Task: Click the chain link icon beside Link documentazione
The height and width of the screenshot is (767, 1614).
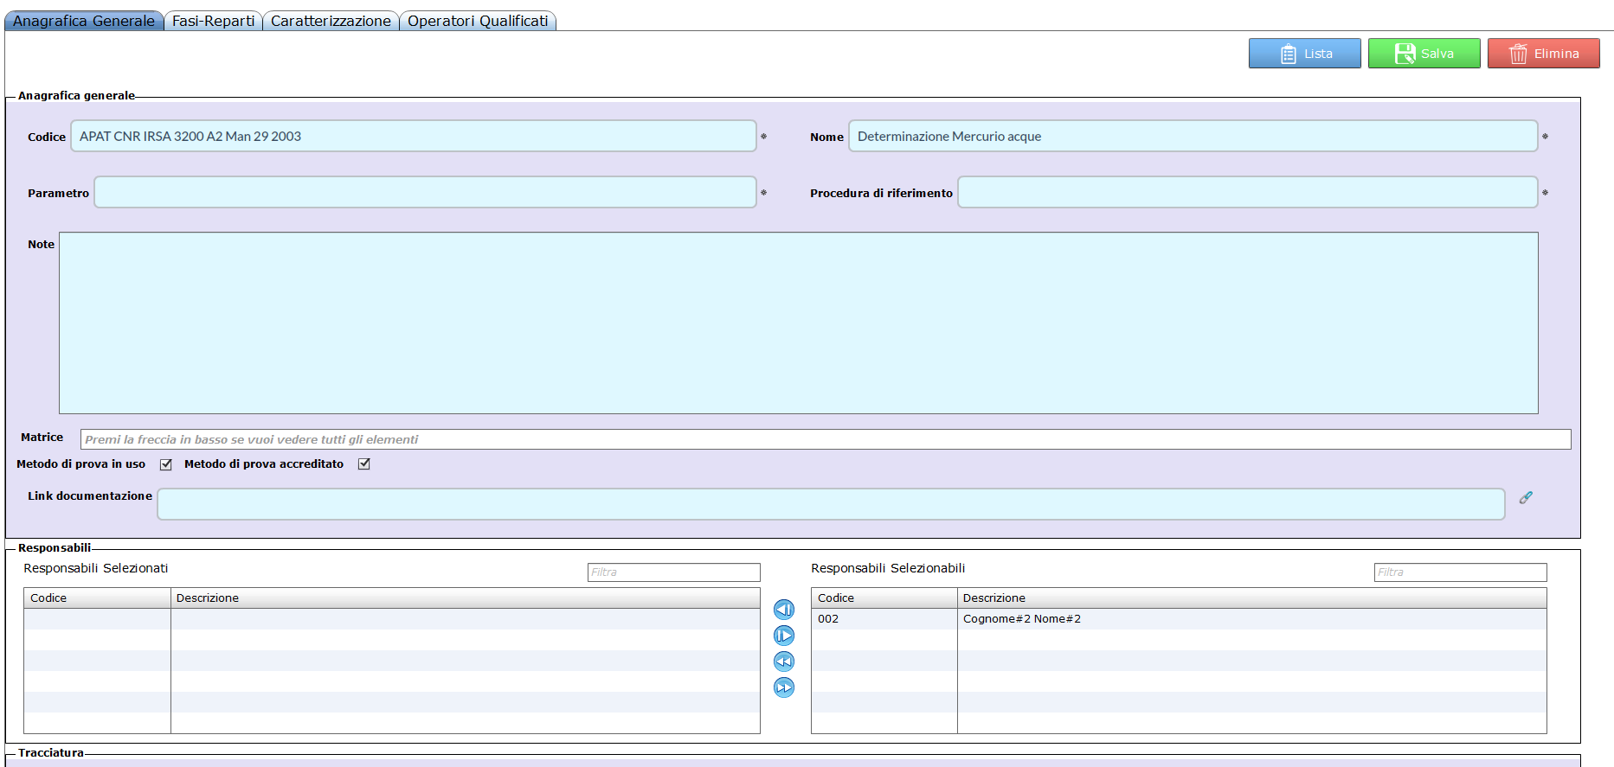Action: [x=1526, y=497]
